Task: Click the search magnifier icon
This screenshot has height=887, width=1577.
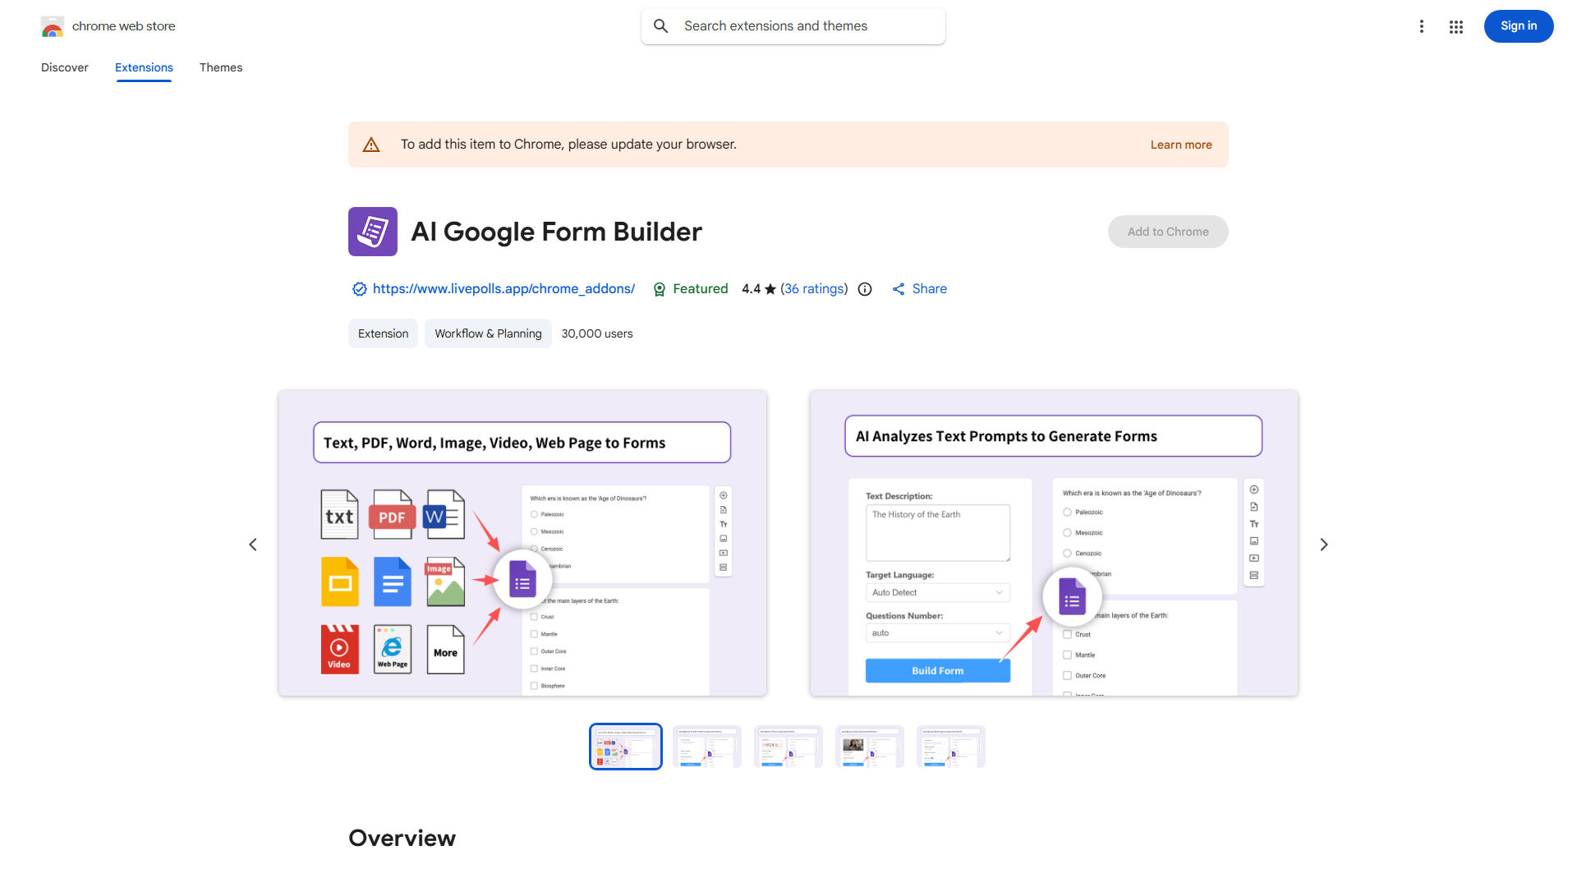Action: click(661, 25)
